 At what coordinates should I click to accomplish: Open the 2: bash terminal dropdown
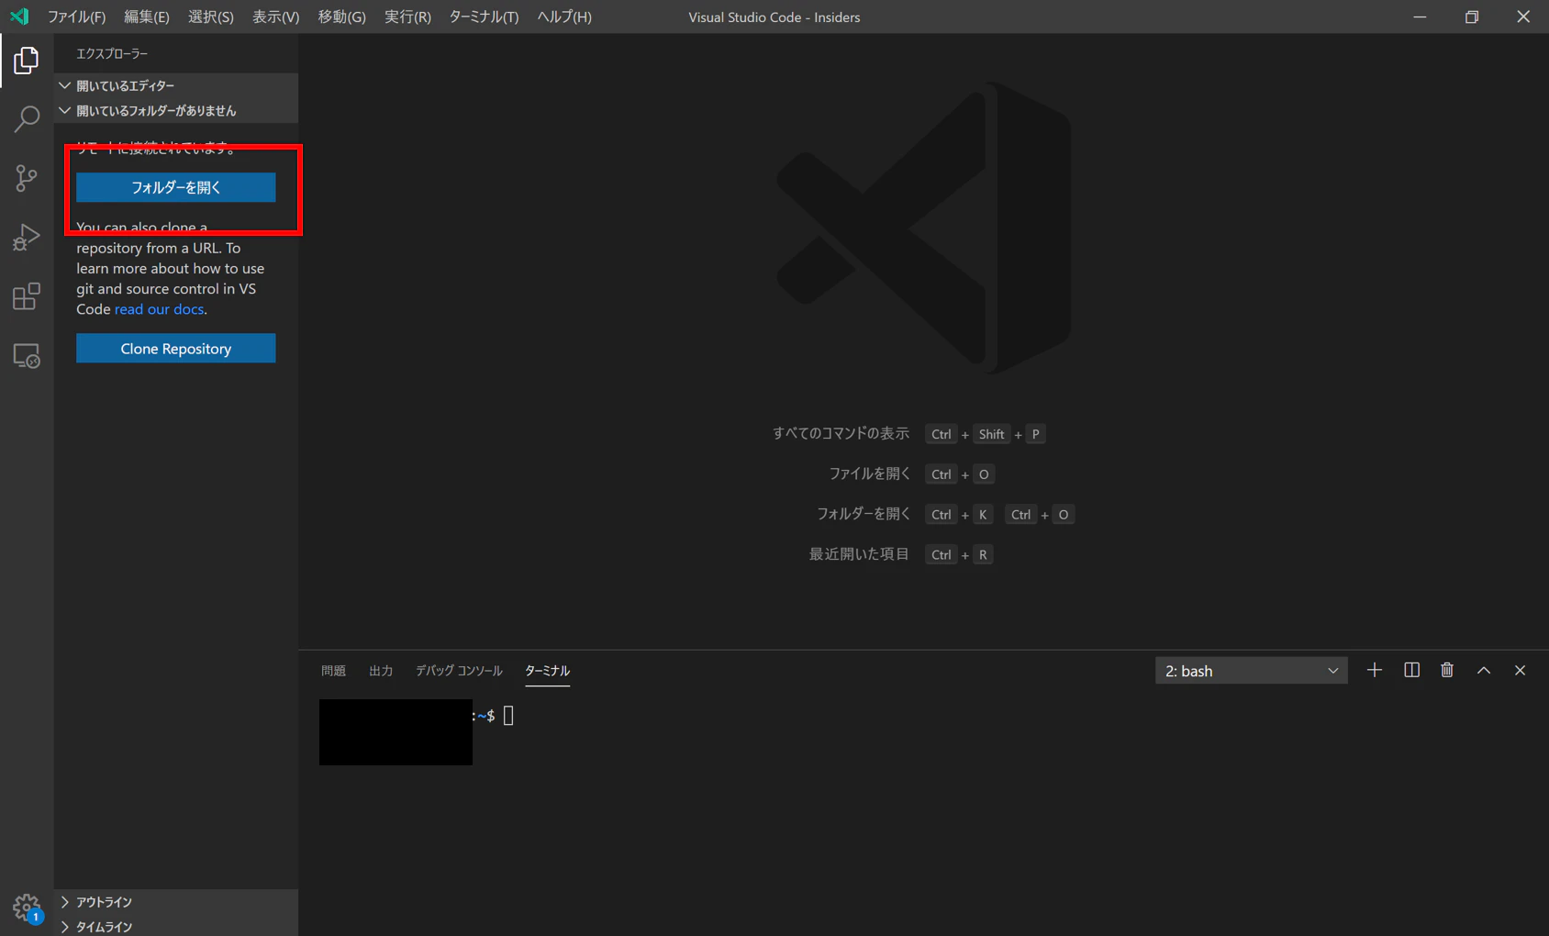click(x=1251, y=671)
